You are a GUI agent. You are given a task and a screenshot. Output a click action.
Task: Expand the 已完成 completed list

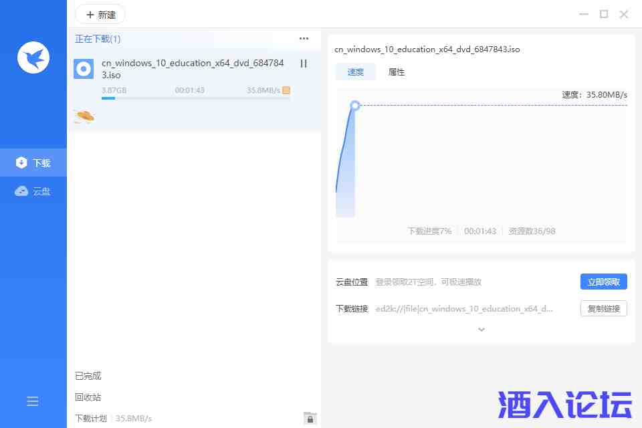[x=88, y=376]
